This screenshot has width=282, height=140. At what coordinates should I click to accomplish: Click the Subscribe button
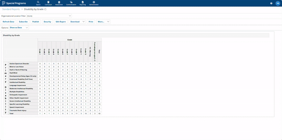[x=23, y=22]
